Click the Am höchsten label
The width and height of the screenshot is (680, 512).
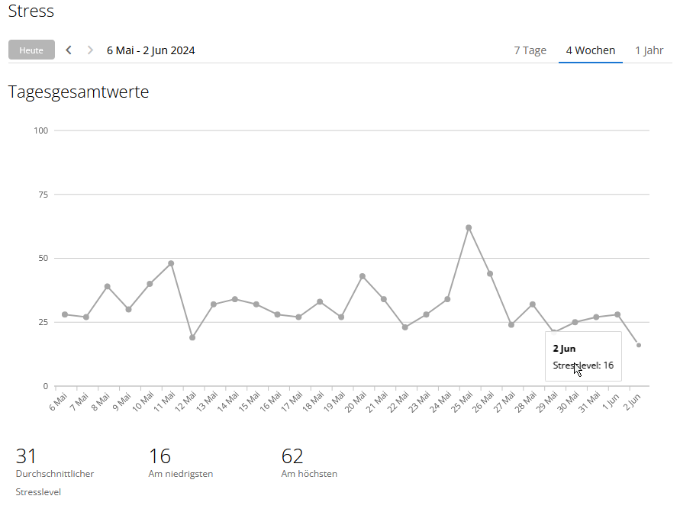309,474
